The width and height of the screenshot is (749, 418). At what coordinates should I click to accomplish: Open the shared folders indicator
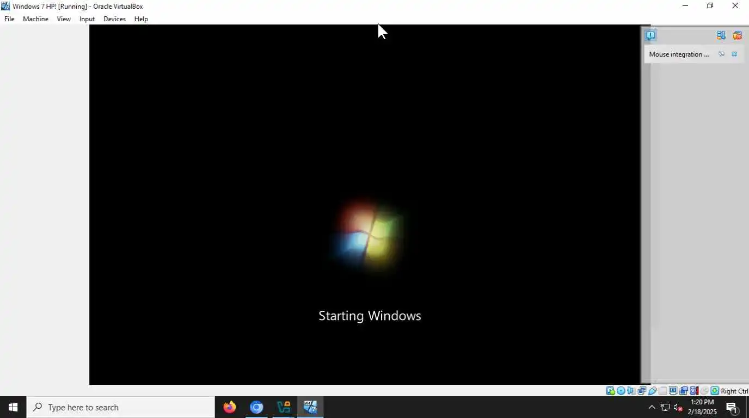point(662,391)
